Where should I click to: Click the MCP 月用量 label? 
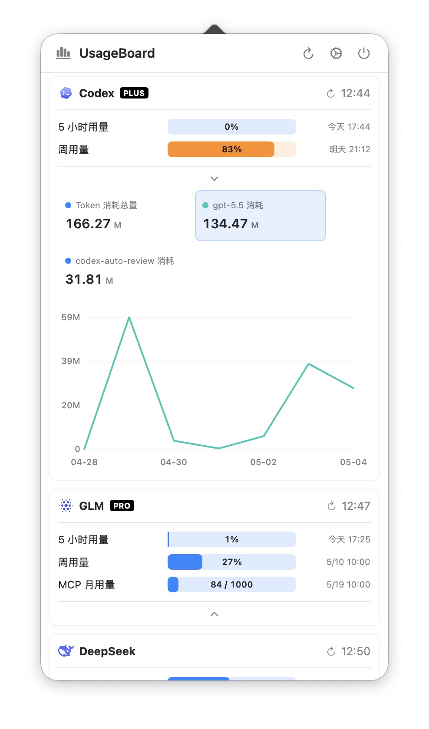coord(87,585)
